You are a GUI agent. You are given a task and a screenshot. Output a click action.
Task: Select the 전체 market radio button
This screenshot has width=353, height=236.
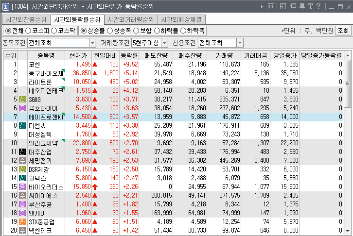click(x=8, y=31)
